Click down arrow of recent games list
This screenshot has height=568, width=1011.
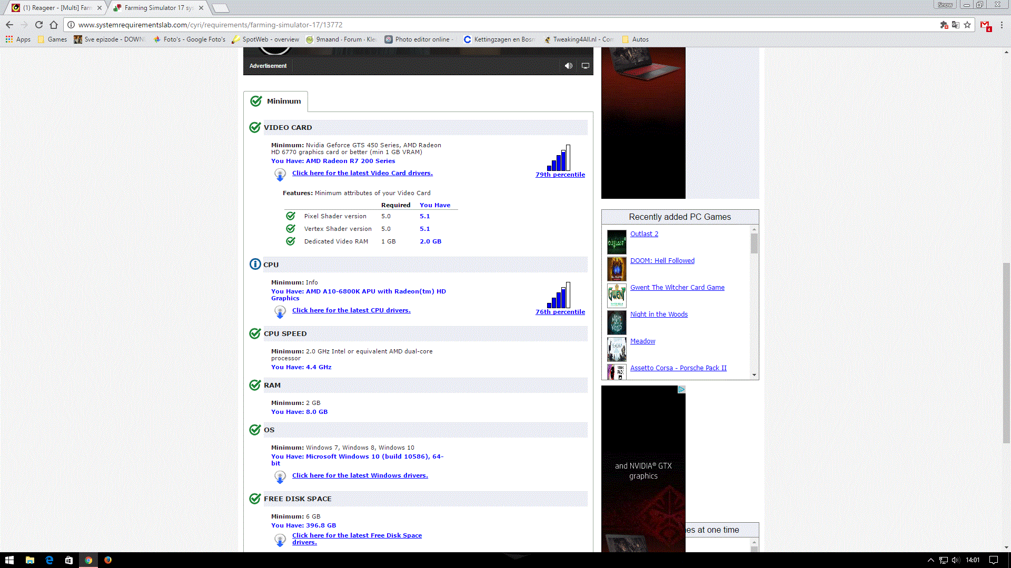tap(754, 375)
